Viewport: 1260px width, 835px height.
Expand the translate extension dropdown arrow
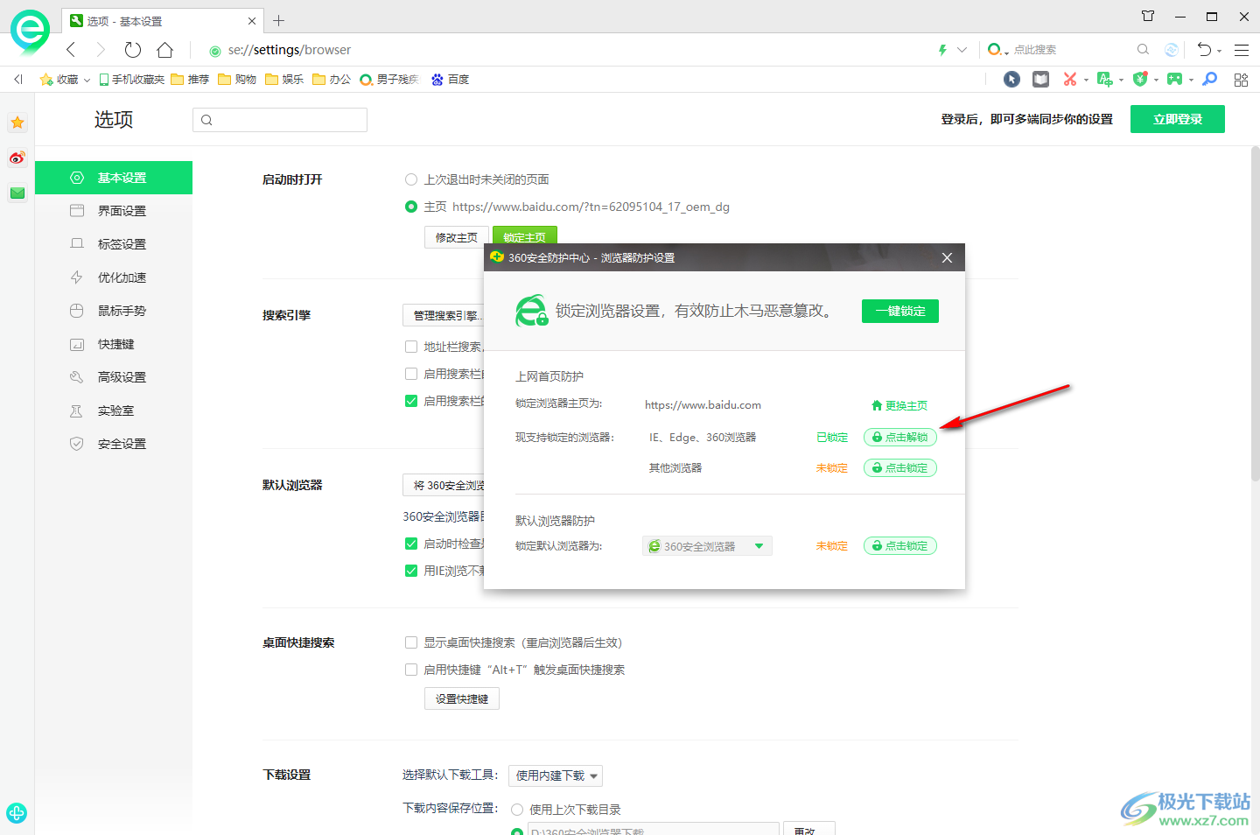[1121, 80]
